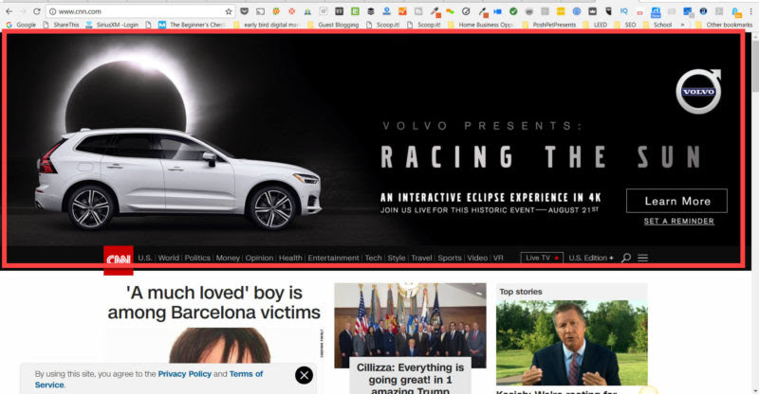This screenshot has height=394, width=759.
Task: Go to the Money section
Action: [228, 259]
